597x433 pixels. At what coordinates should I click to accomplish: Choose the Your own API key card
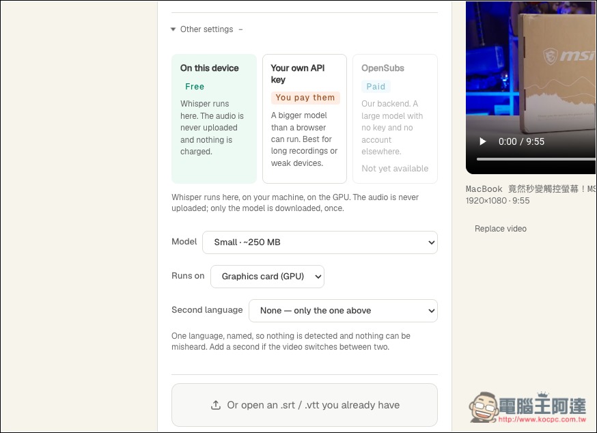[305, 119]
